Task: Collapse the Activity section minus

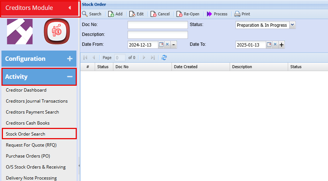Action: coord(69,77)
